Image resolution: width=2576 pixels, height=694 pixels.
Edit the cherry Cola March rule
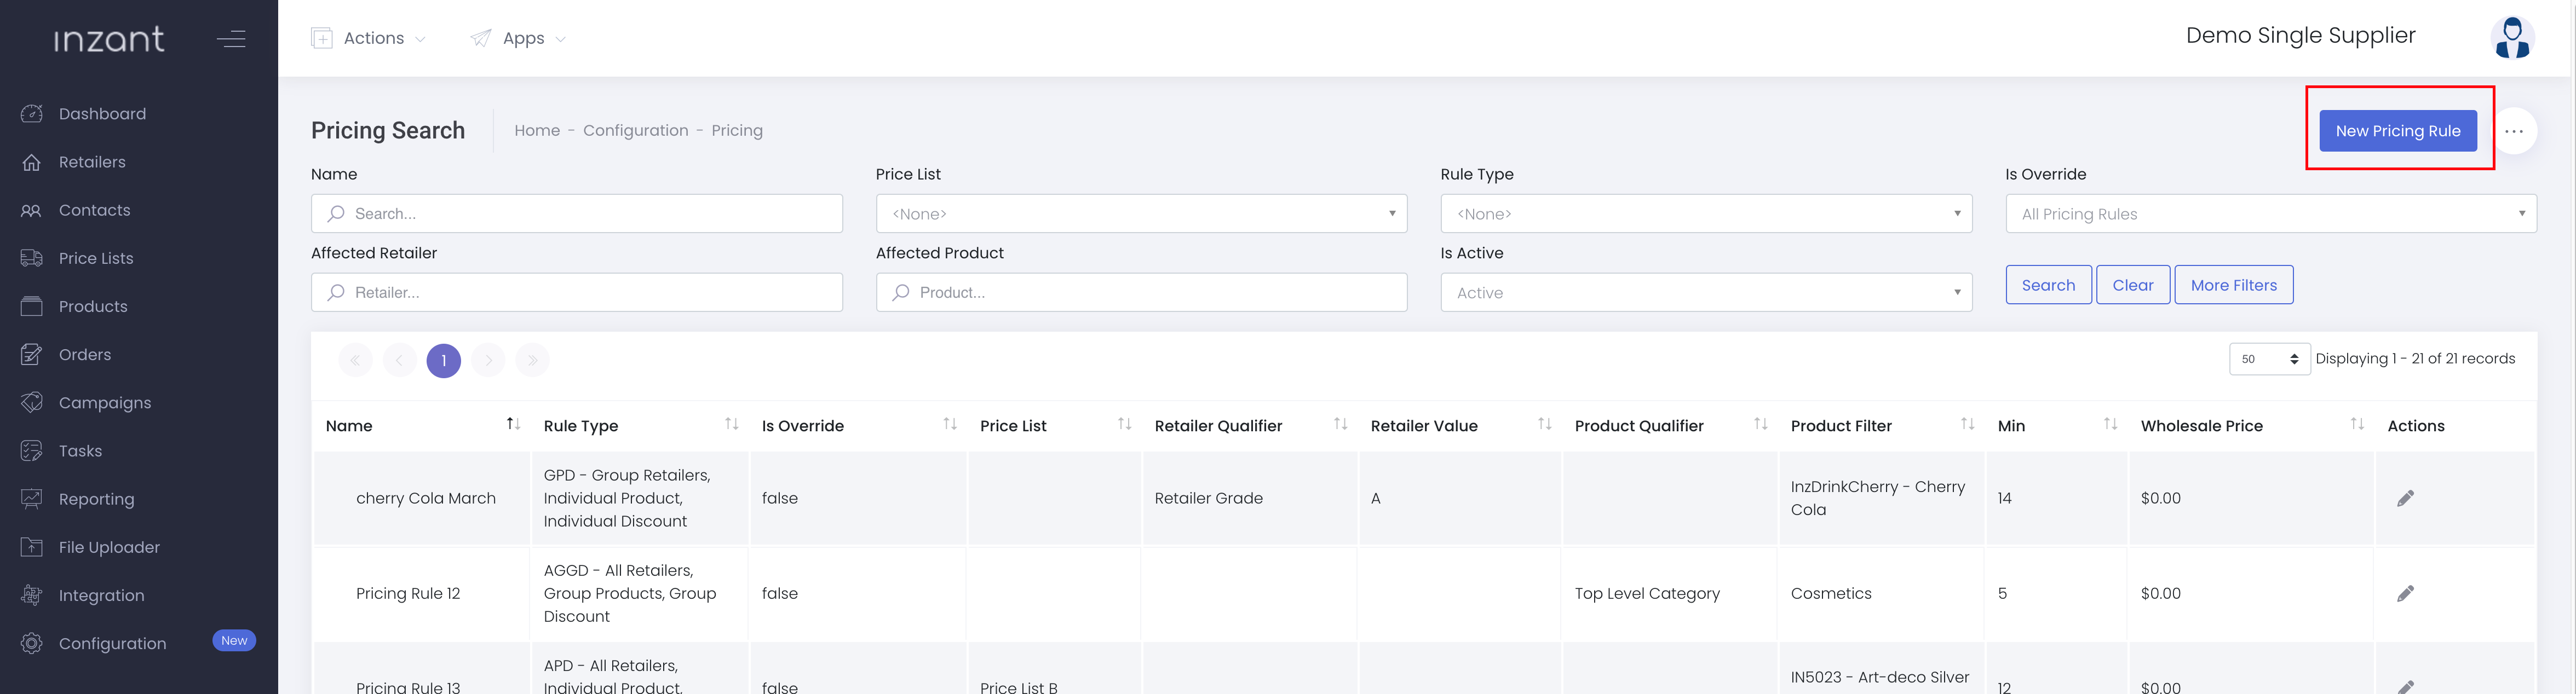(x=2405, y=498)
